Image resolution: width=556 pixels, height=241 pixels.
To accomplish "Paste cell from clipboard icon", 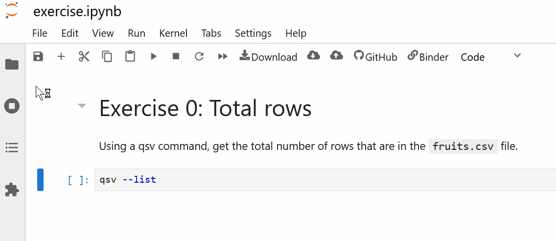I will coord(130,57).
